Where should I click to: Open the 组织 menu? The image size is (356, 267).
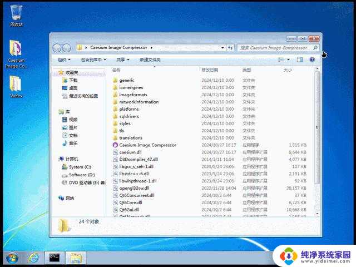(x=64, y=60)
